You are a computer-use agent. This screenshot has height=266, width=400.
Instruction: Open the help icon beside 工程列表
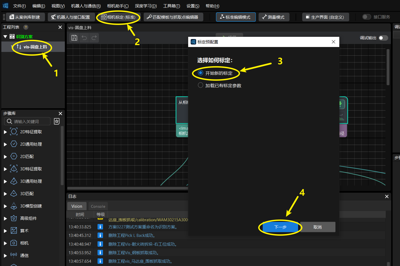[26, 27]
